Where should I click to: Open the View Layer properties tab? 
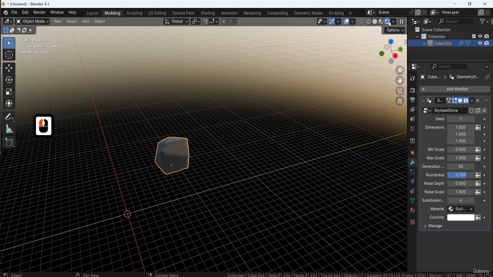coord(413,110)
